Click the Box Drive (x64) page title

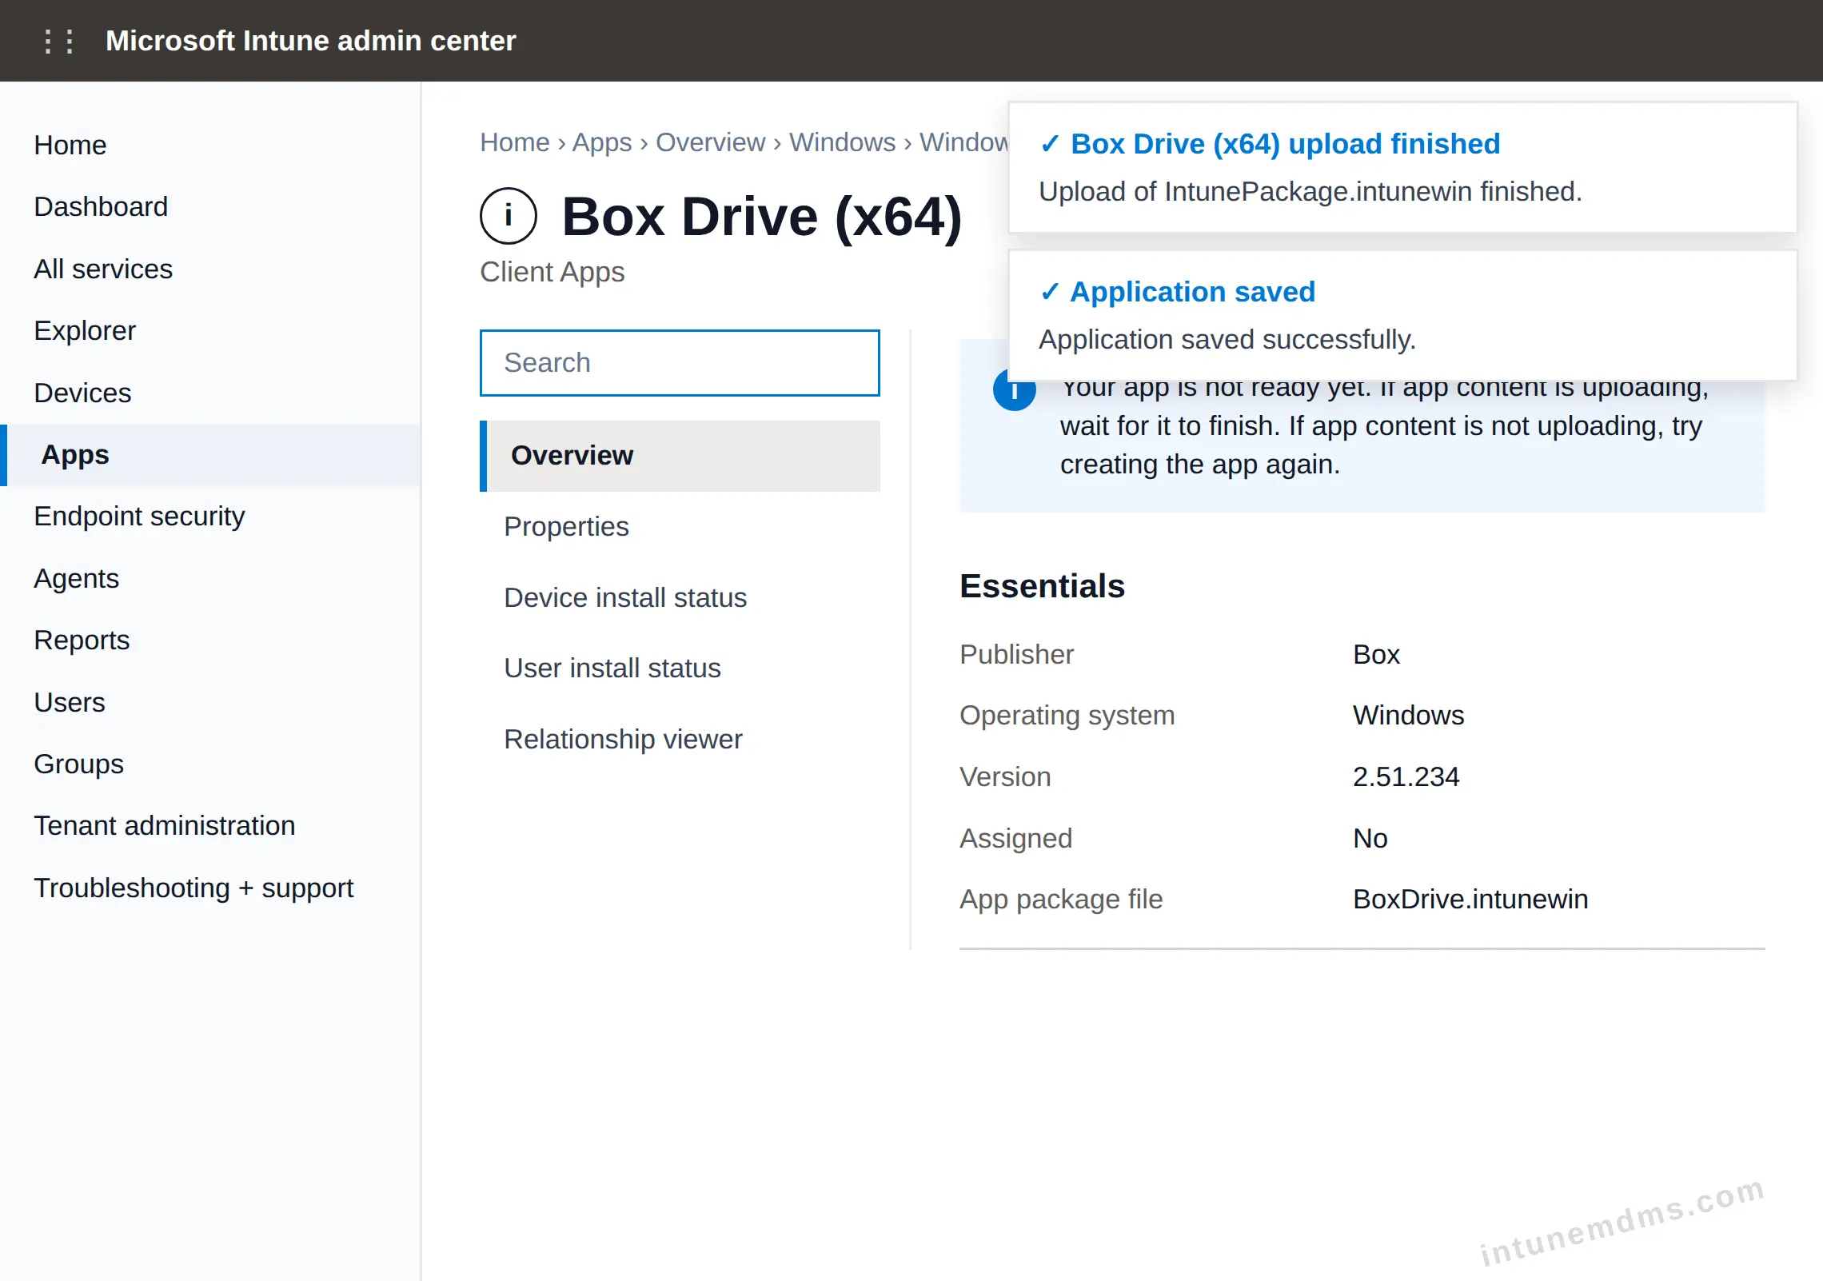pos(762,217)
